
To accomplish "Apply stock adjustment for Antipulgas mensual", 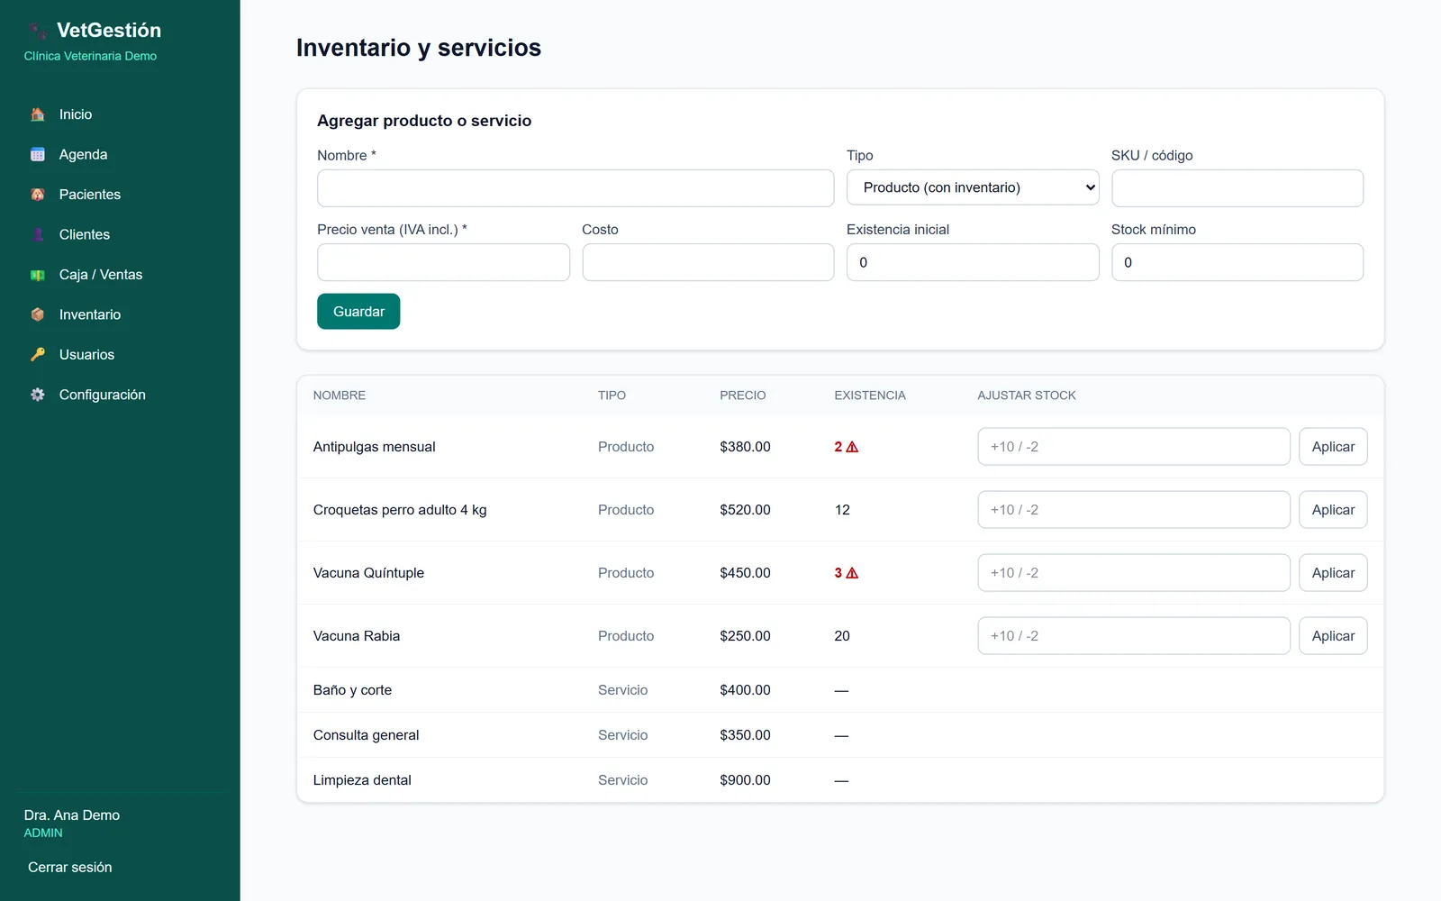I will pyautogui.click(x=1333, y=447).
